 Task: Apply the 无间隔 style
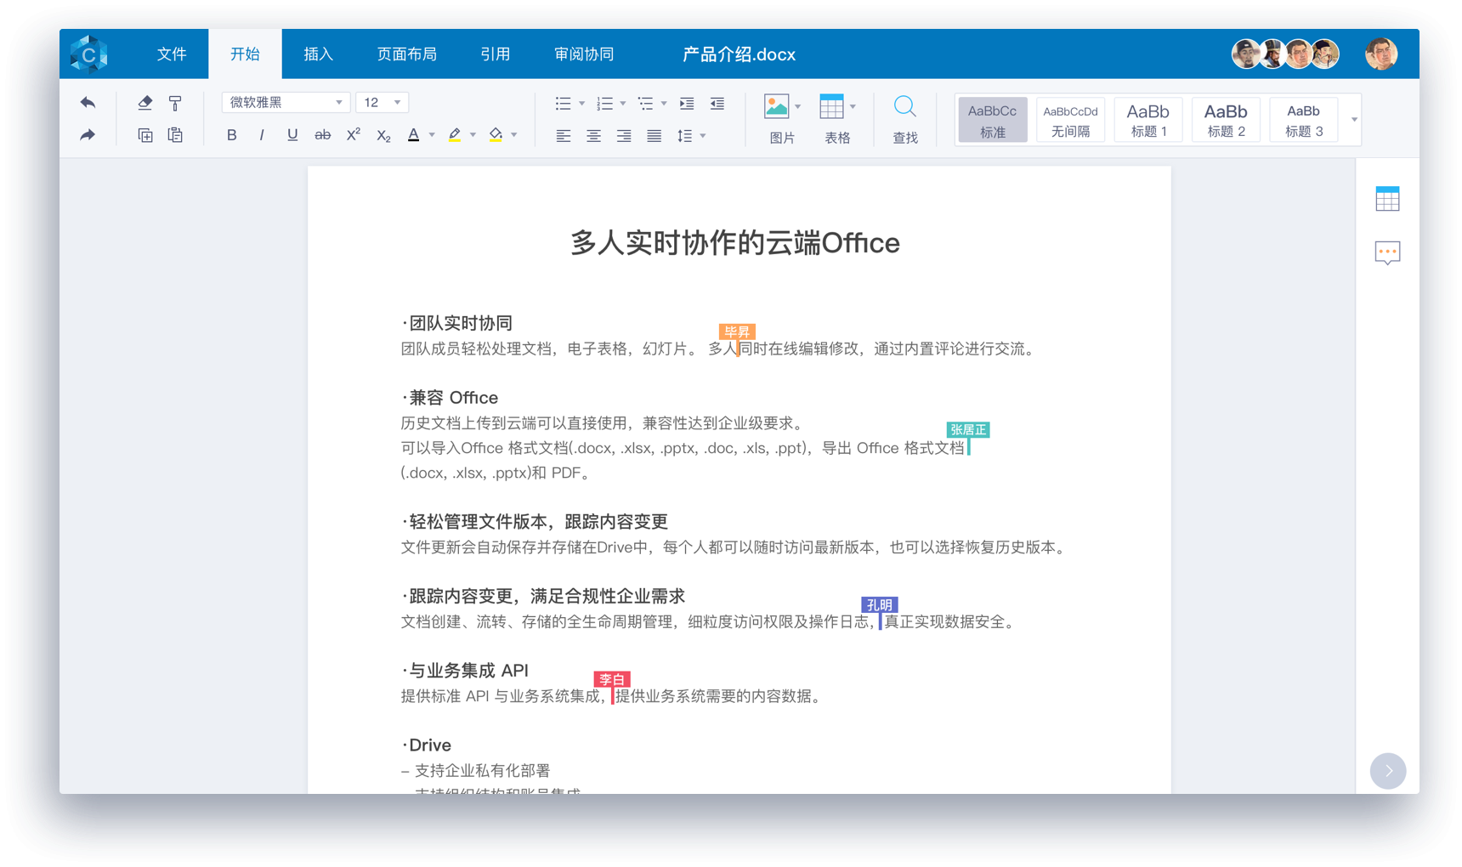[1070, 120]
